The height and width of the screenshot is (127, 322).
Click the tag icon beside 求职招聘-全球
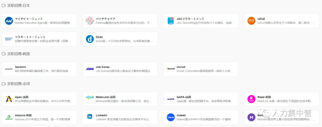[4, 84]
